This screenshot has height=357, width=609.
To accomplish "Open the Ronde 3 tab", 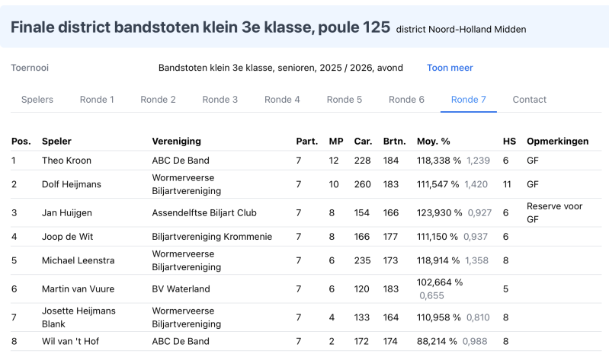I will (x=220, y=100).
